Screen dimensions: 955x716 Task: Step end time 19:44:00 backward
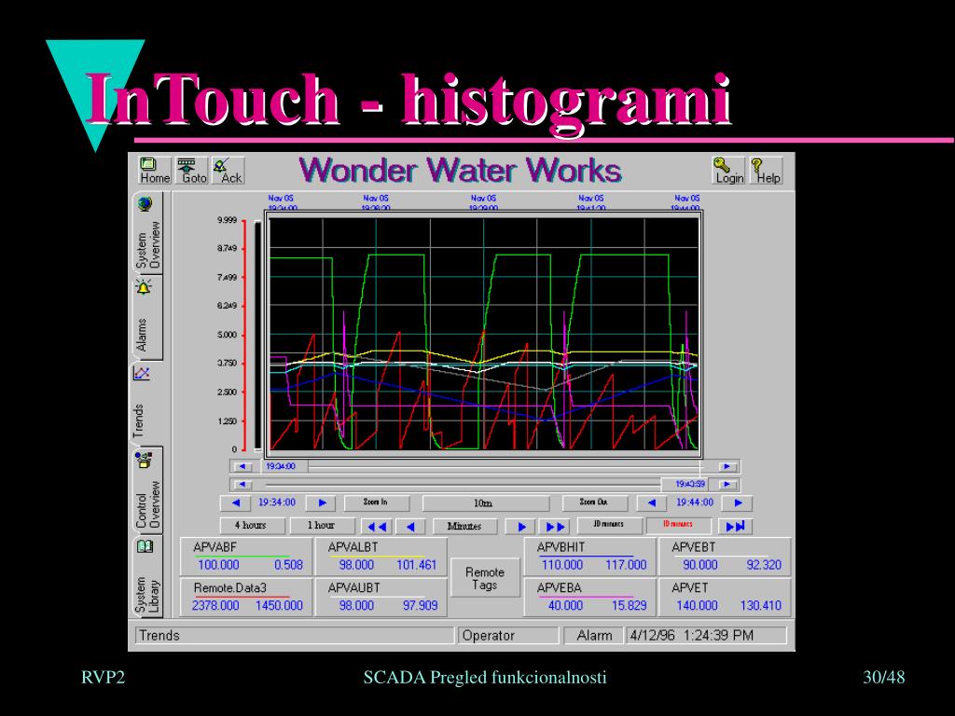pos(652,503)
